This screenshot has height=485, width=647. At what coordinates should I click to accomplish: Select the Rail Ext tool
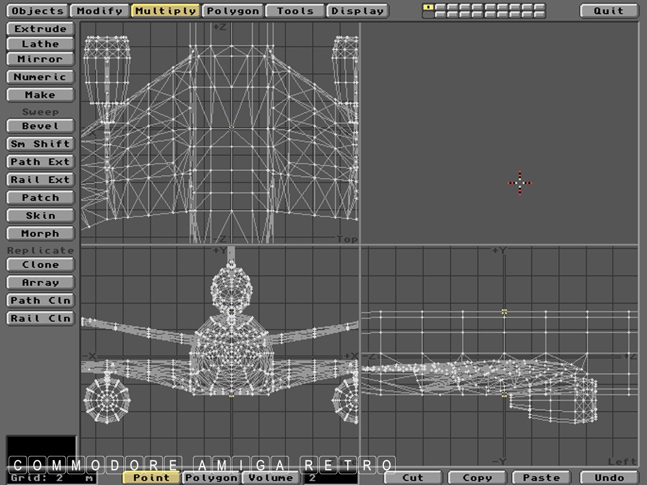(40, 180)
